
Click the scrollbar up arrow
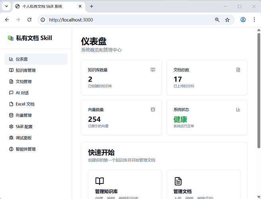pos(259,30)
